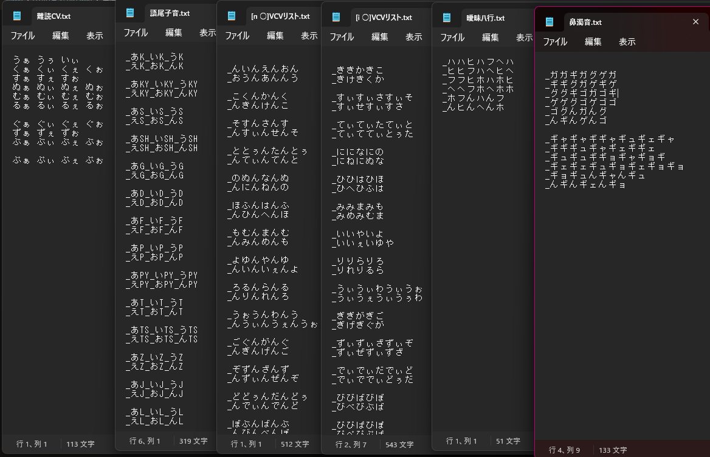Click 行 1, 列 1 status in 難読CV.txt
The image size is (710, 457).
pos(32,444)
